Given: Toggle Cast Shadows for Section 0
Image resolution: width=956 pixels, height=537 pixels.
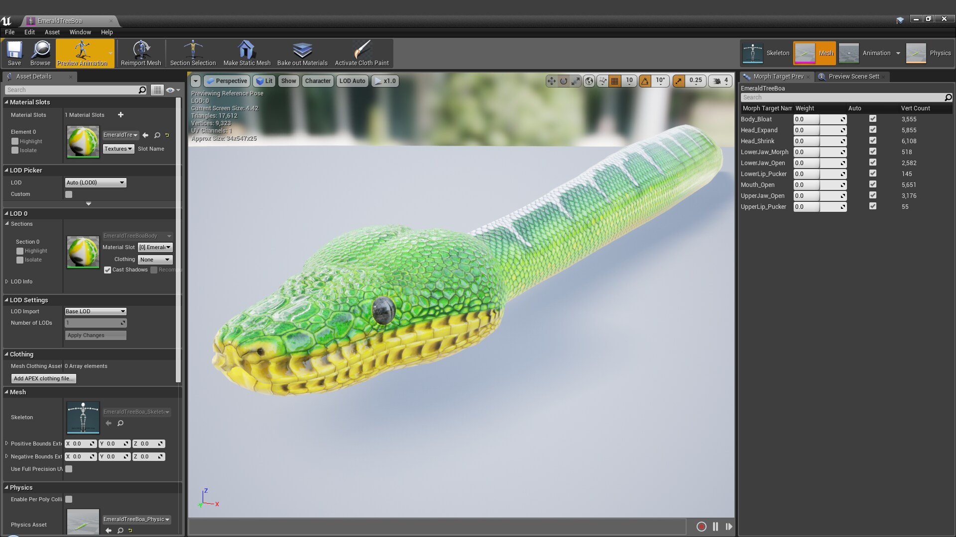Looking at the screenshot, I should [107, 270].
